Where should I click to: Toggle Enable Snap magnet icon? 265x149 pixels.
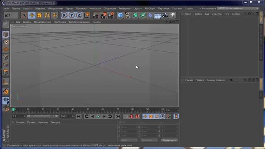tap(6, 91)
